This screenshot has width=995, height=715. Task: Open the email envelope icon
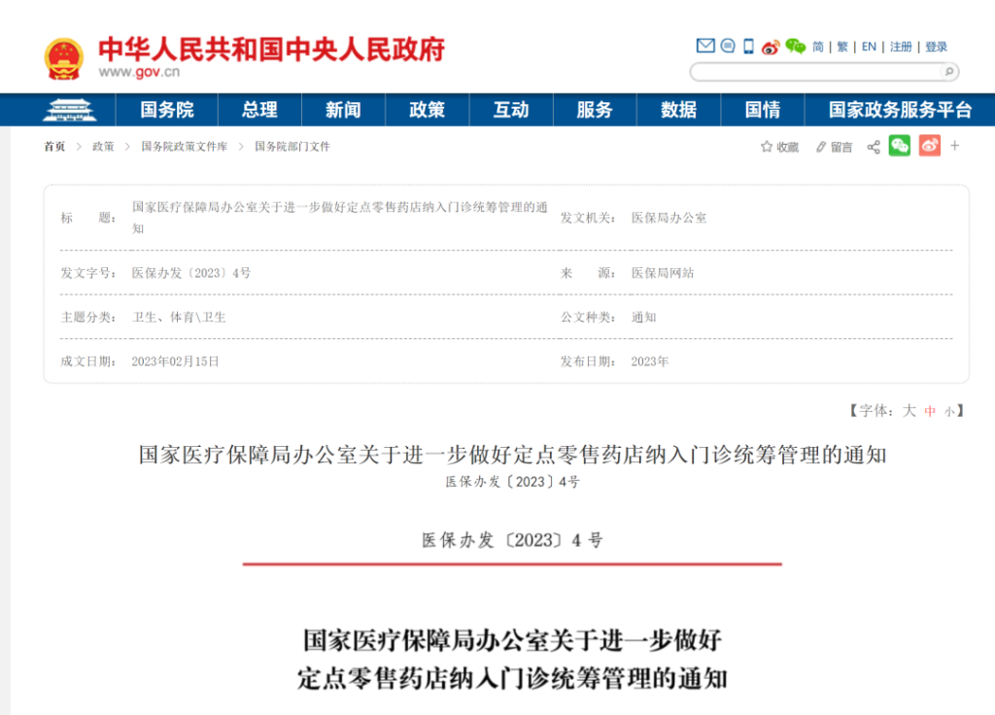pyautogui.click(x=705, y=46)
